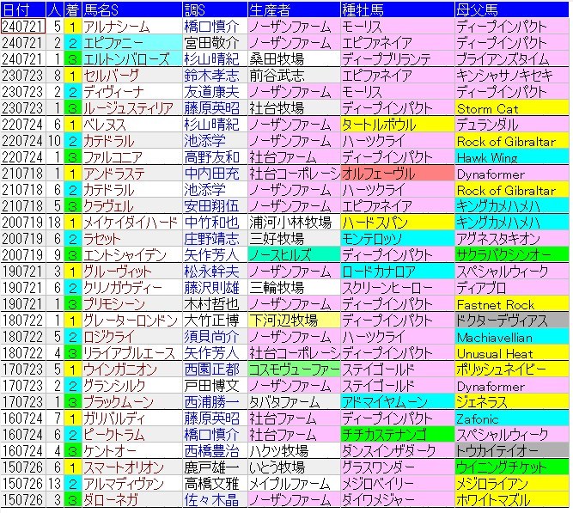This screenshot has height=513, width=573.
Task: Select damsire デュランダル
Action: pos(512,125)
